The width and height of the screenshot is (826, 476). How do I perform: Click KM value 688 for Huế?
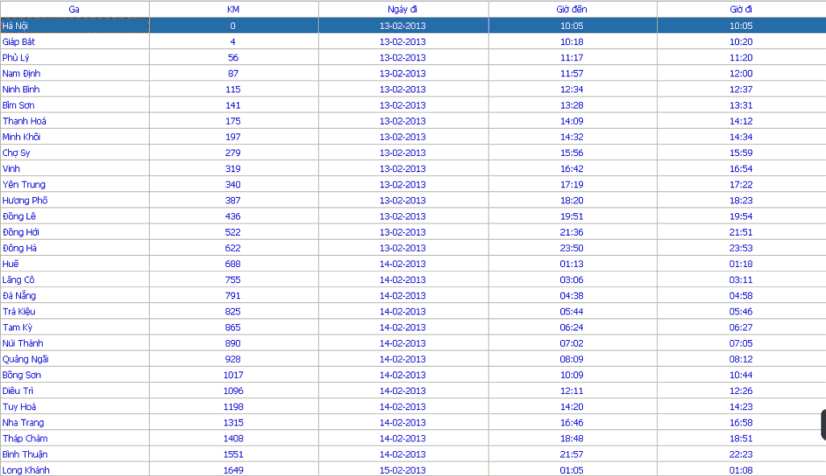(233, 264)
